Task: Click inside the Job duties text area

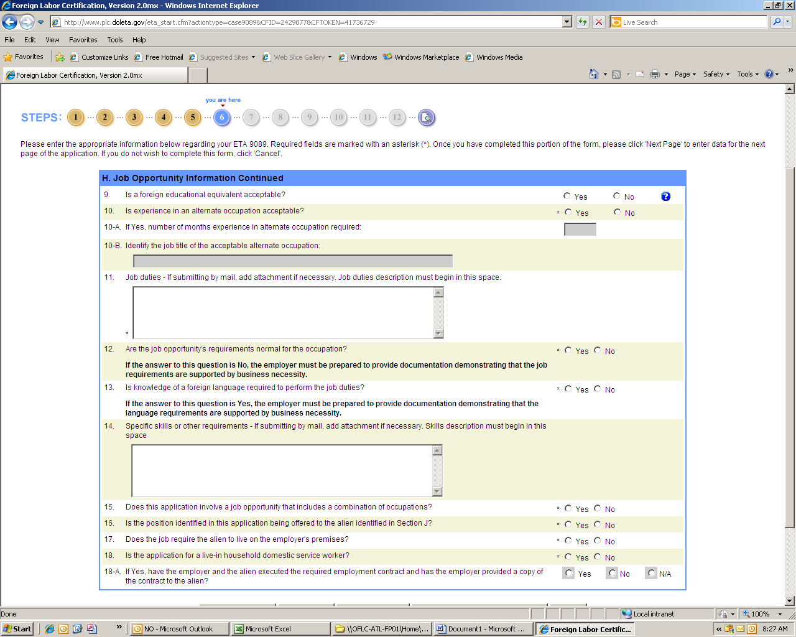Action: (284, 312)
